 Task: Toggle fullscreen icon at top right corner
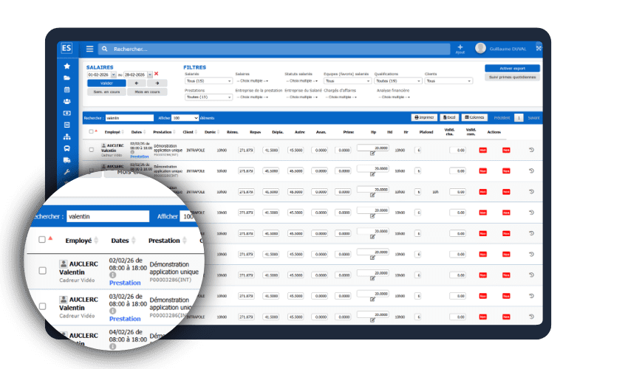coord(539,48)
